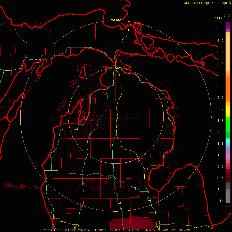The image size is (232, 232).
Task: Pick the pink segment of color bar
Action: [x=228, y=156]
